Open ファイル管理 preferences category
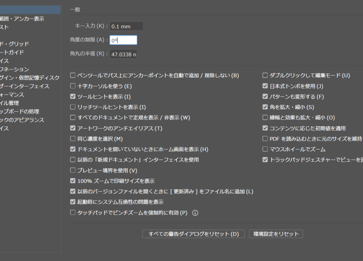Screen dimensions: 363x261 (9, 103)
